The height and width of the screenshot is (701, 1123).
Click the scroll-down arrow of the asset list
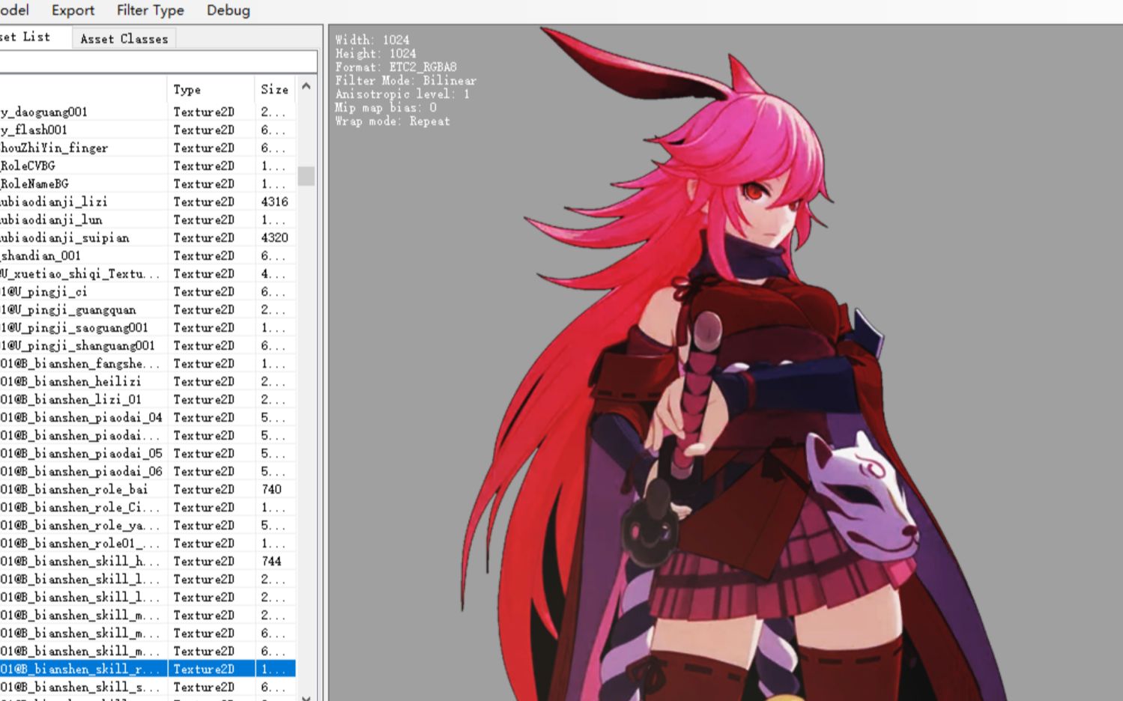click(x=306, y=697)
